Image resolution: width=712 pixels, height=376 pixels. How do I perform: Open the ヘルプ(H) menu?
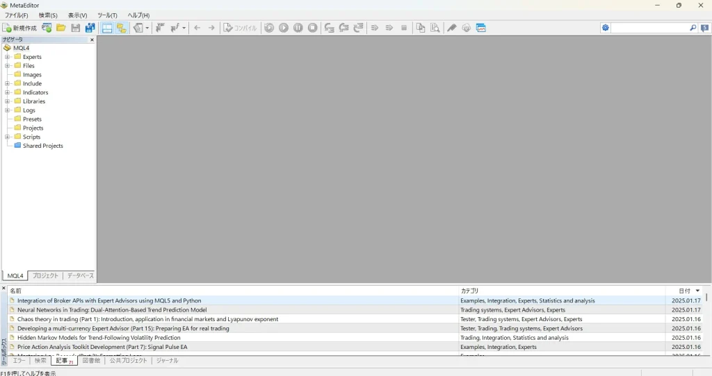[138, 15]
